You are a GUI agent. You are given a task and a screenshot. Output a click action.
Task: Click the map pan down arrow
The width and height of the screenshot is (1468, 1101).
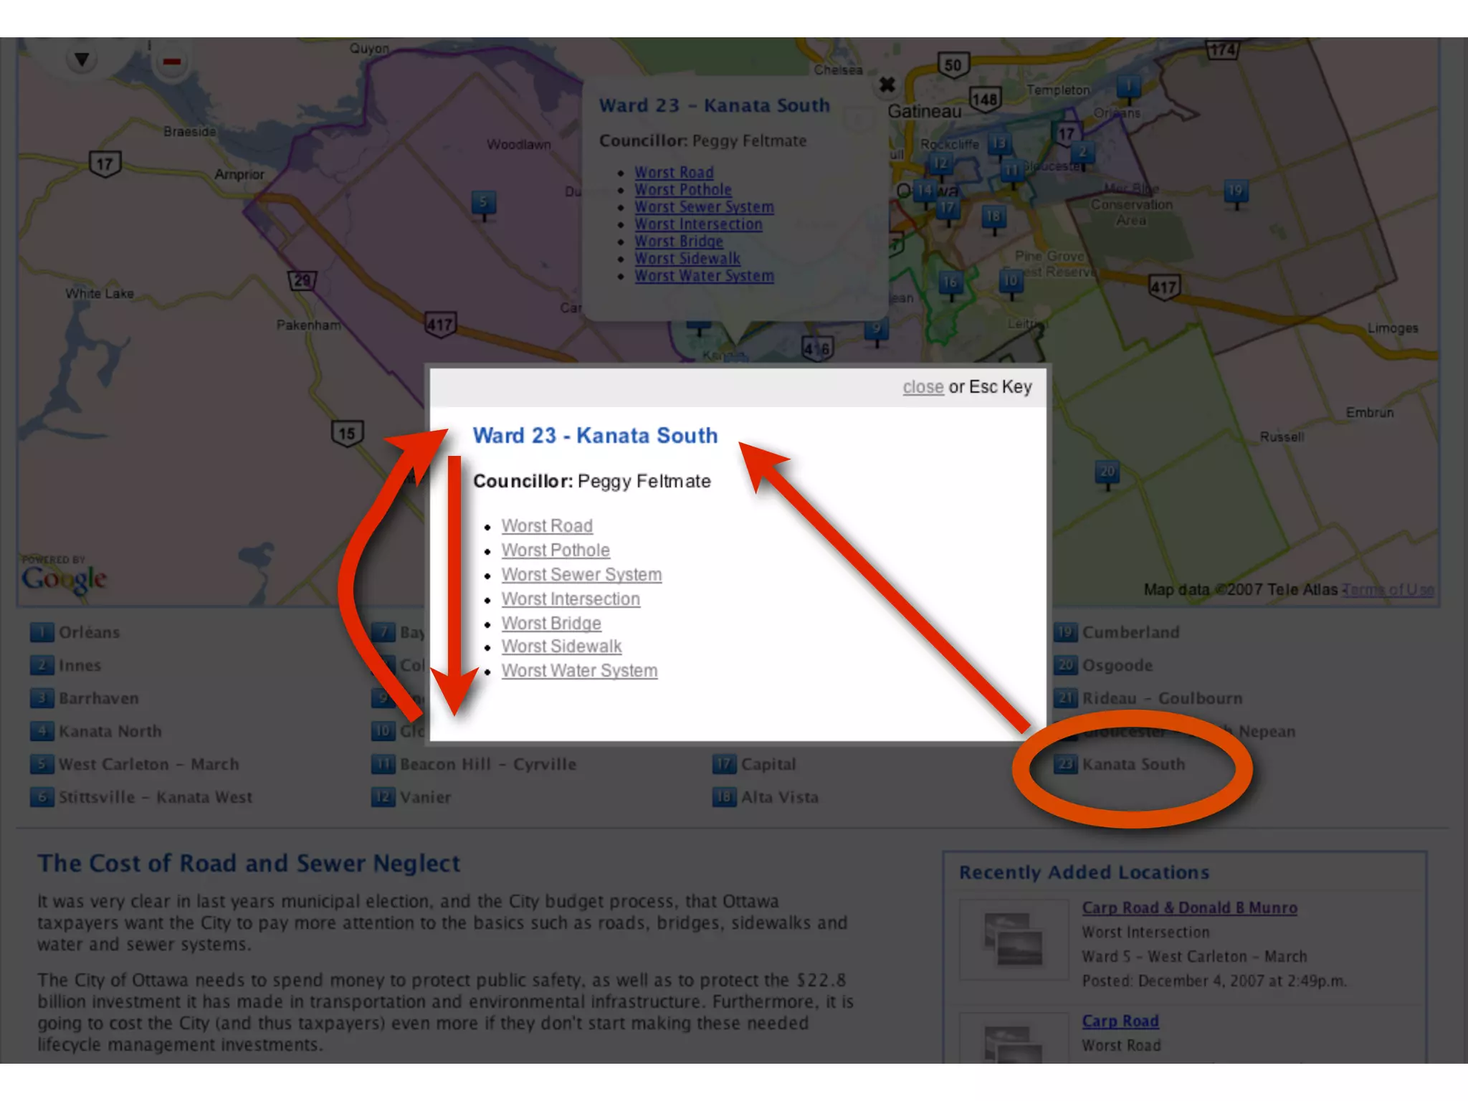pos(82,59)
